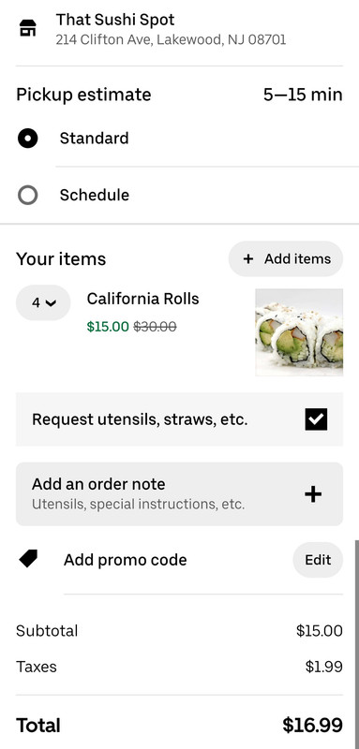The width and height of the screenshot is (359, 749).
Task: Tap the Edit promo code button
Action: (318, 560)
